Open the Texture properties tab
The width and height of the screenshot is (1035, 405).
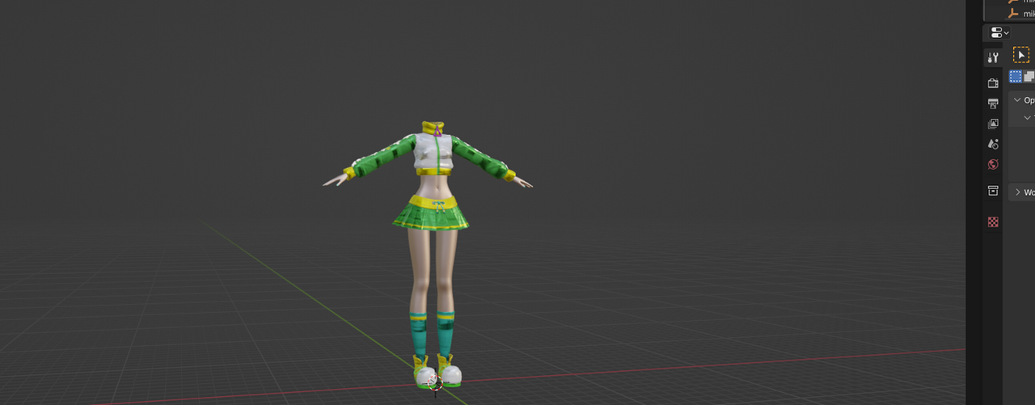pyautogui.click(x=993, y=221)
